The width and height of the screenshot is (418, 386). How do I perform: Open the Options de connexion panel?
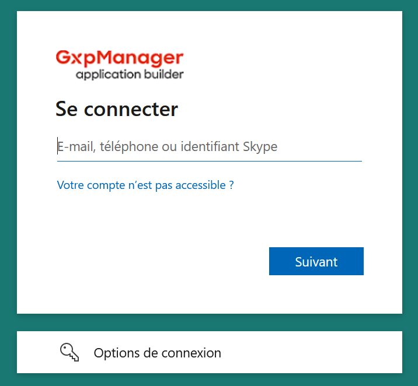click(209, 352)
